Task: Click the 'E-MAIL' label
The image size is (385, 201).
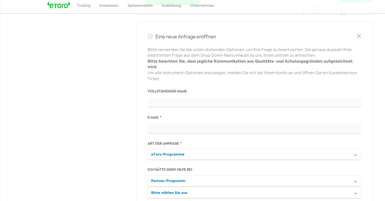Action: coord(153,117)
